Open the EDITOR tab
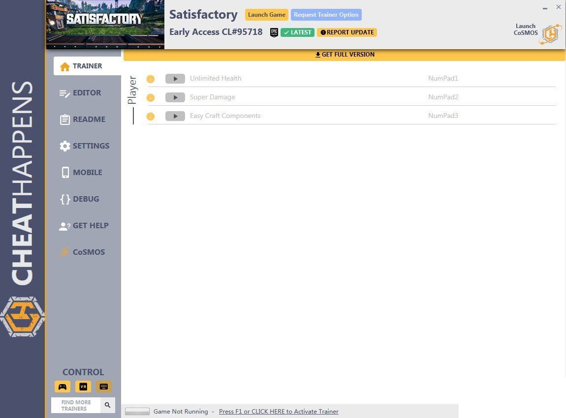566x418 pixels. (80, 93)
